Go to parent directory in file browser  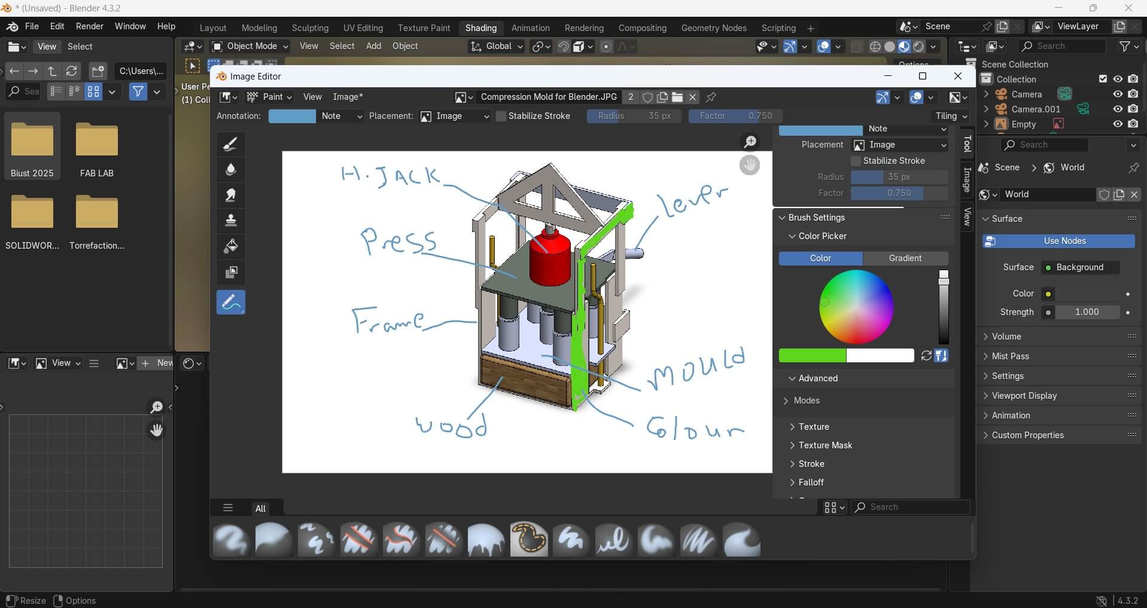point(52,71)
